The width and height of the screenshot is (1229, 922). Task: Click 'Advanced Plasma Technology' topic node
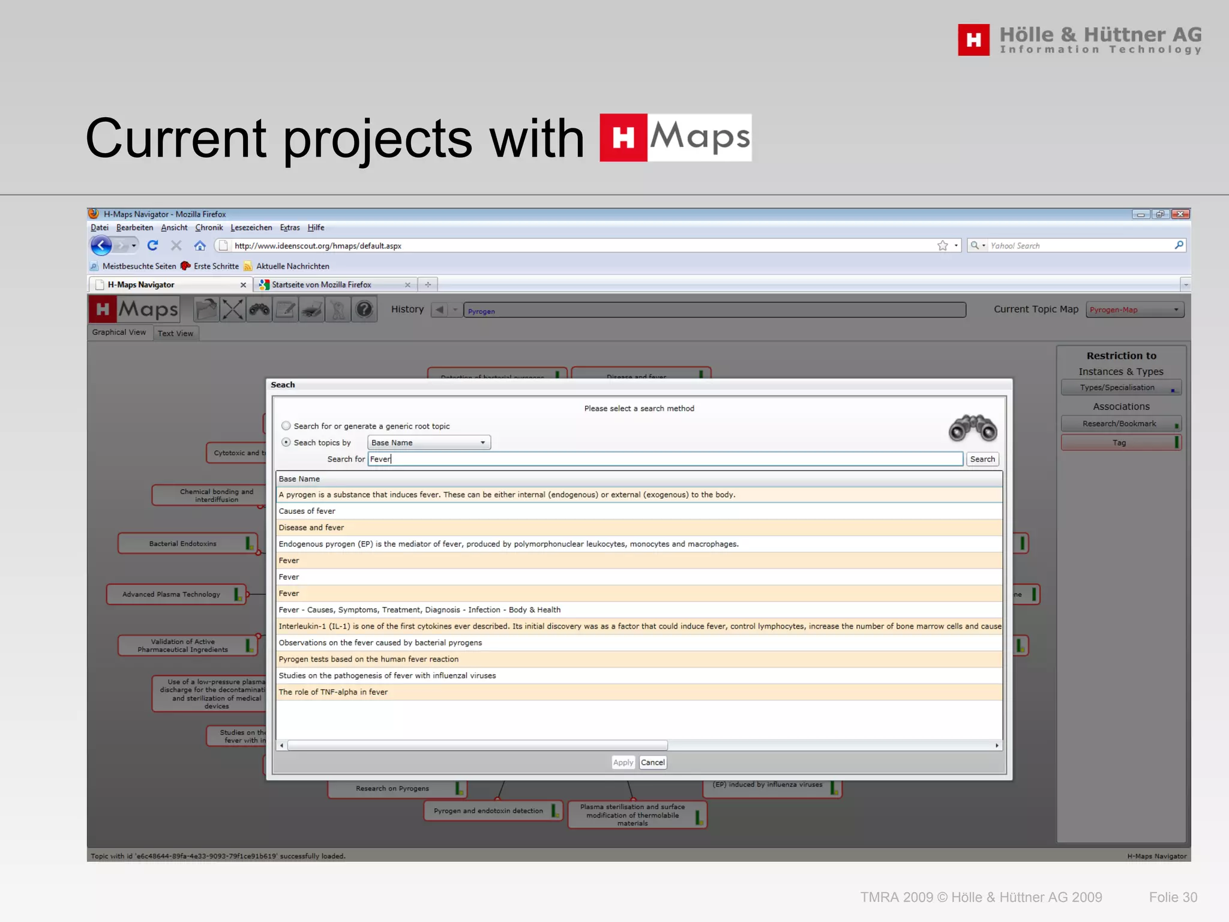coord(176,594)
